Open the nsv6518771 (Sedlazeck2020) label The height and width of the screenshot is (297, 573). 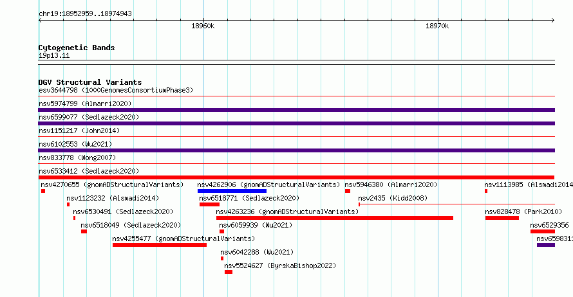click(249, 198)
